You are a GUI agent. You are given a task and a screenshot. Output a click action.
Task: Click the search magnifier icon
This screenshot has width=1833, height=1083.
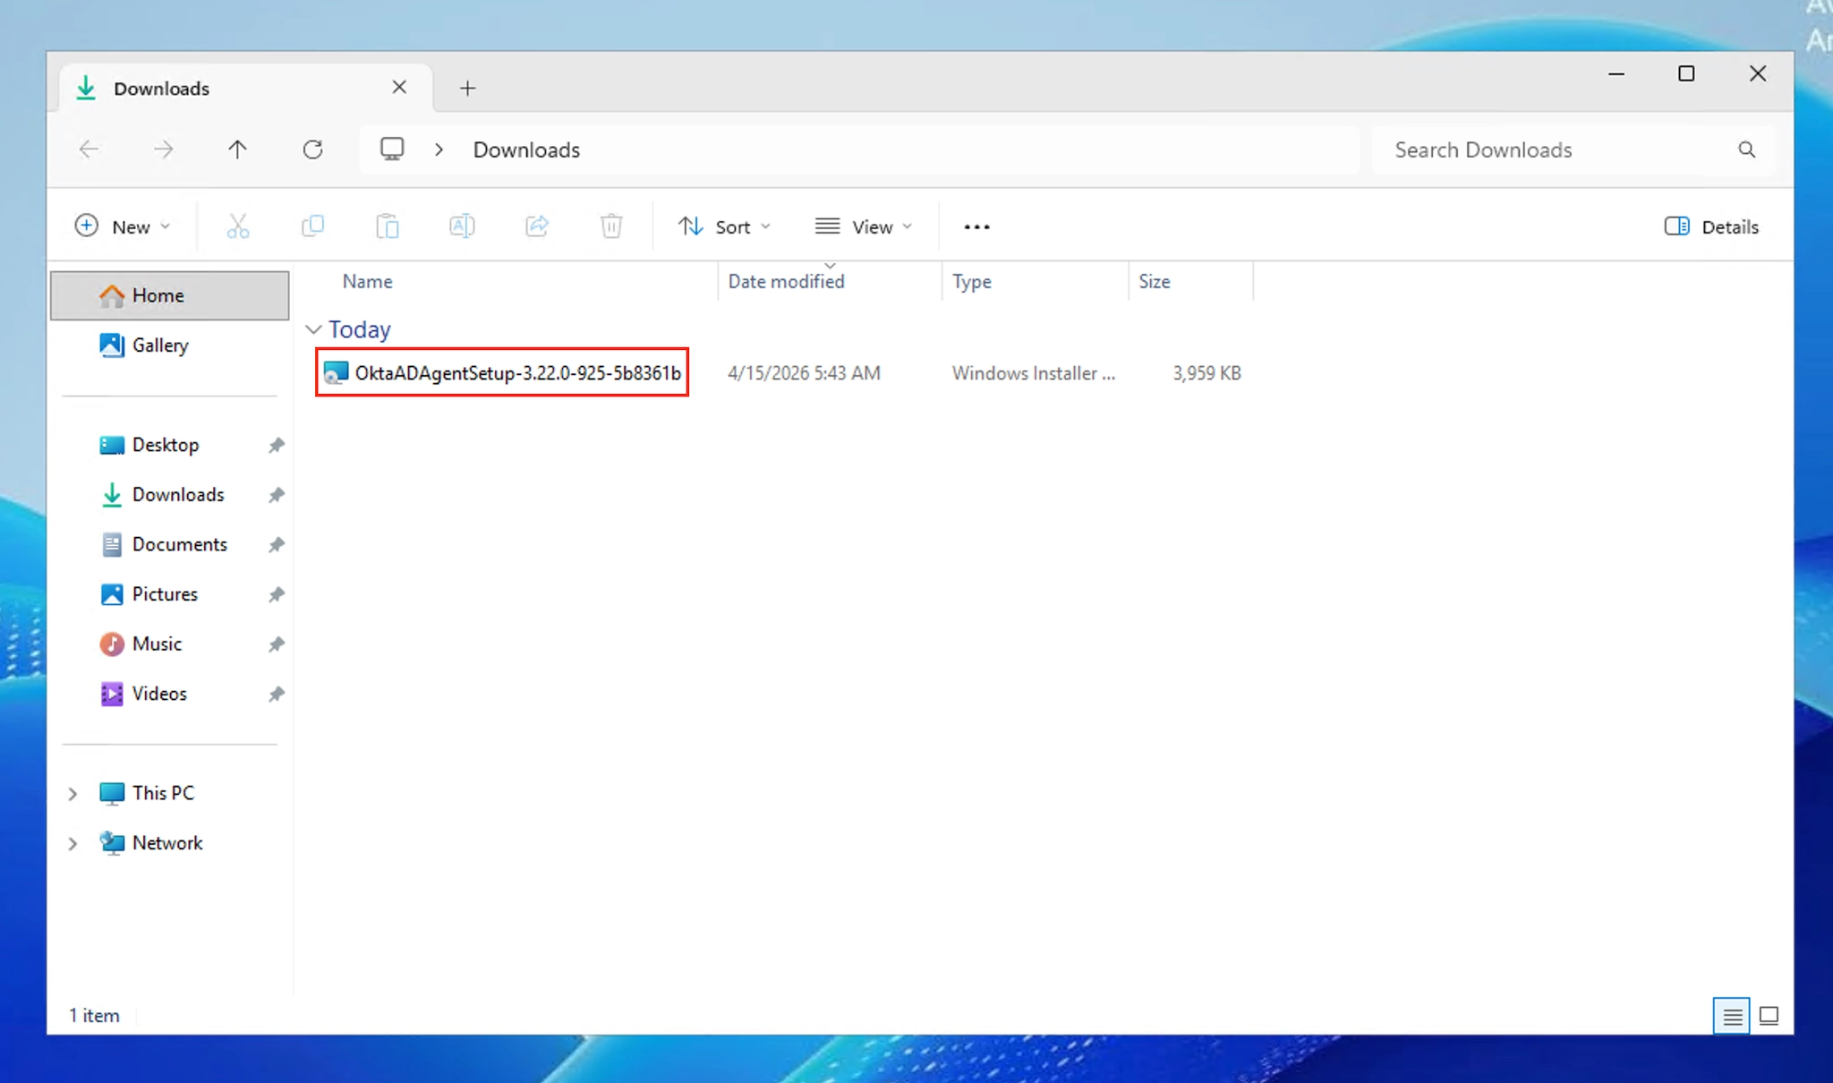point(1746,149)
